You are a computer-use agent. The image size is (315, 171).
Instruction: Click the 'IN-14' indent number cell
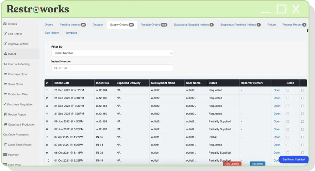(100, 161)
